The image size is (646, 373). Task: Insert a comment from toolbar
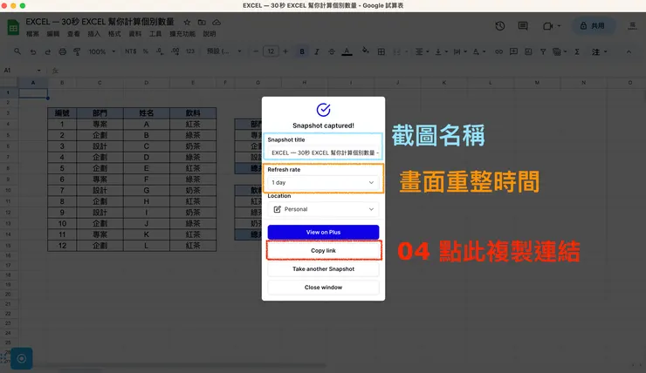(513, 51)
